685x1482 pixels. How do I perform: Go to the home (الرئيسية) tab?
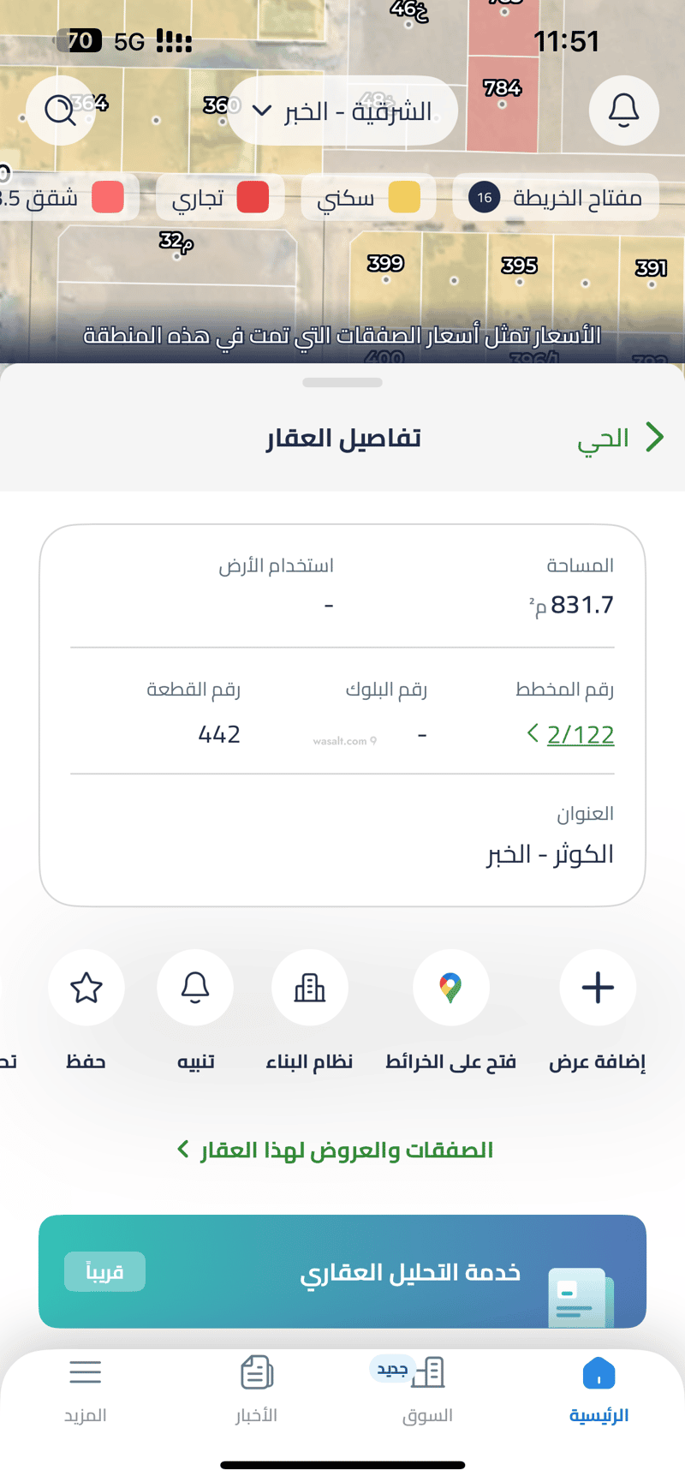[599, 1389]
